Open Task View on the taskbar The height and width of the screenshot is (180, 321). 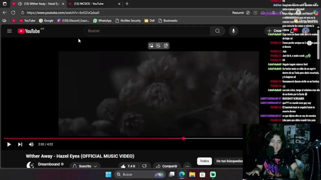click(171, 174)
